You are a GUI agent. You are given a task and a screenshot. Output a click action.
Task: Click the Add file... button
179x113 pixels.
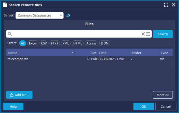[19, 95]
